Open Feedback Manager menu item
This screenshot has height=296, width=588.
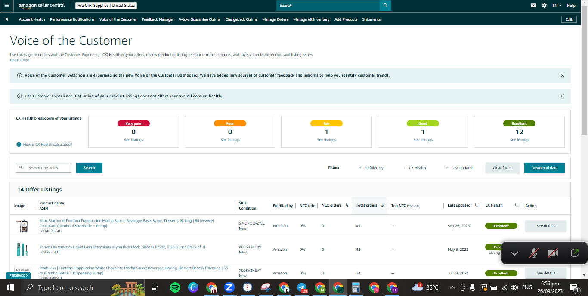(x=158, y=19)
